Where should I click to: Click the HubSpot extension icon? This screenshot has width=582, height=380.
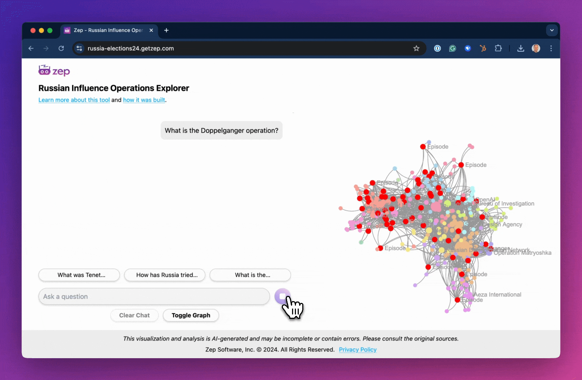tap(483, 48)
